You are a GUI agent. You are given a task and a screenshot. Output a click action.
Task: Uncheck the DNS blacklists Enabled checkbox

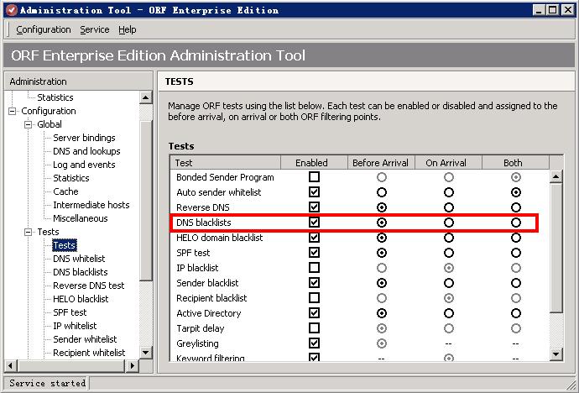314,223
